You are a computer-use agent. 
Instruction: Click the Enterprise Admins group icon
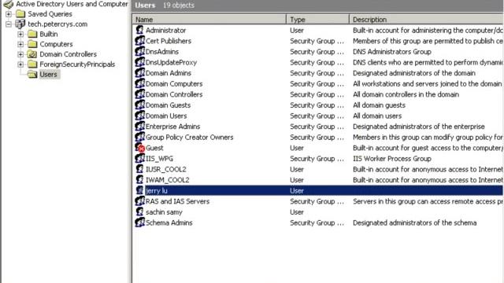click(140, 127)
